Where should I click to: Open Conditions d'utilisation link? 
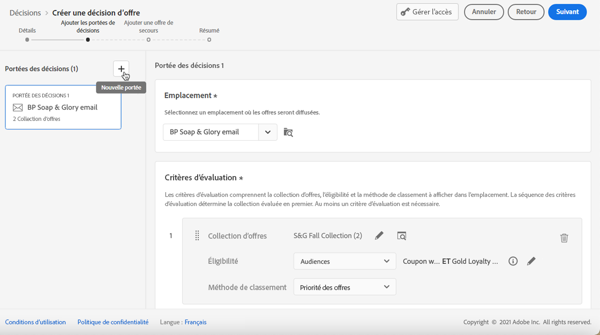click(35, 322)
